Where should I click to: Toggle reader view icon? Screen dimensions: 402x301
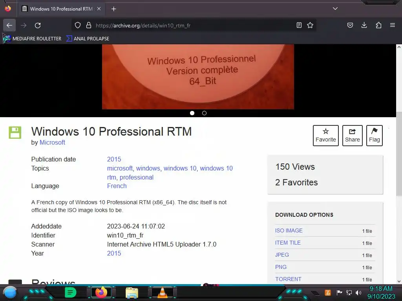point(299,25)
